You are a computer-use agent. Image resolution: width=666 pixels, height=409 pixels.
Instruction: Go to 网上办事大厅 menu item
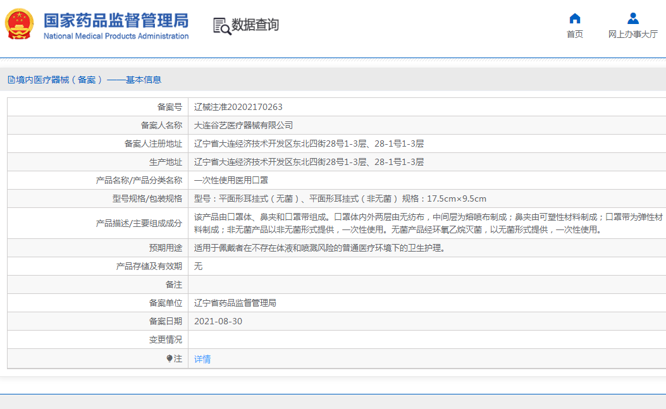[x=632, y=34]
